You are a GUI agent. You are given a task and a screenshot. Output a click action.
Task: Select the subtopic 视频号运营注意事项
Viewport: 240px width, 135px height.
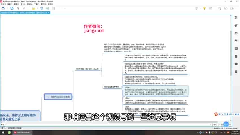112,87
